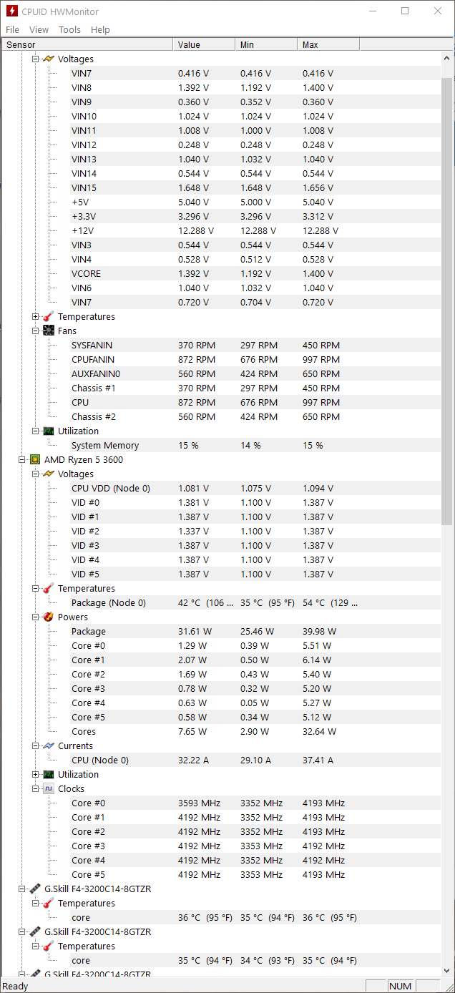
Task: Click the Max column header
Action: click(328, 44)
